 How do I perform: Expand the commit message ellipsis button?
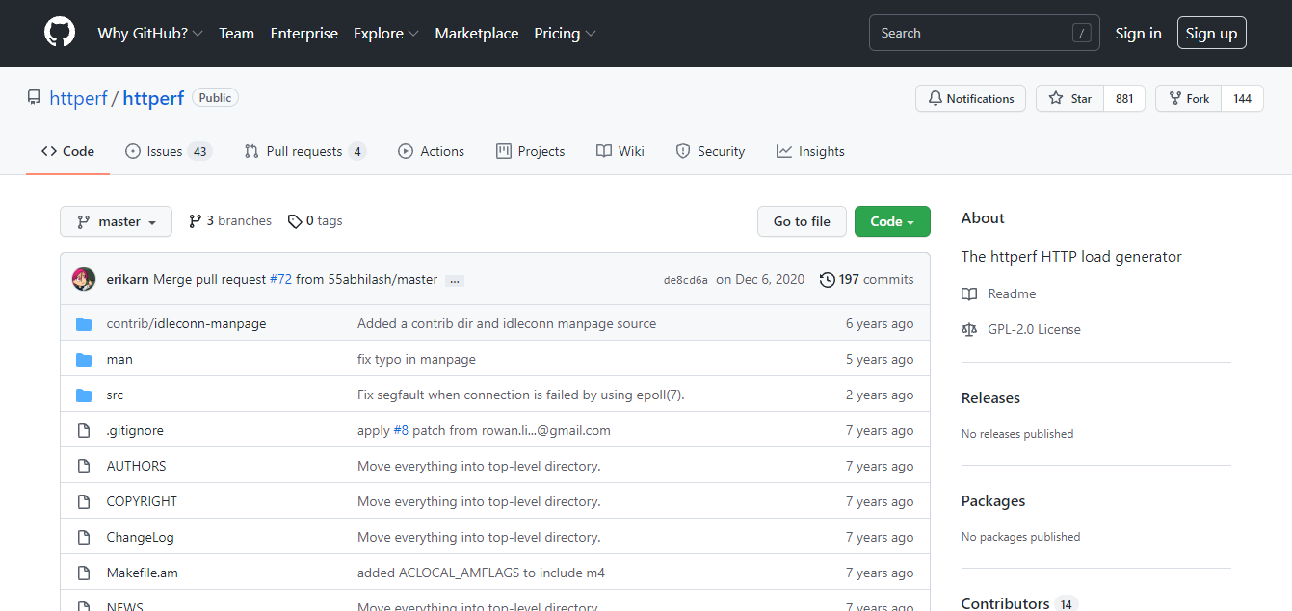coord(455,280)
